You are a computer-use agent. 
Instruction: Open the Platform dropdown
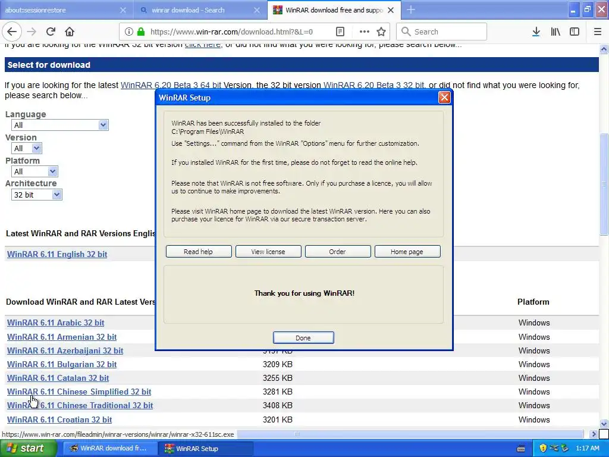(x=35, y=171)
